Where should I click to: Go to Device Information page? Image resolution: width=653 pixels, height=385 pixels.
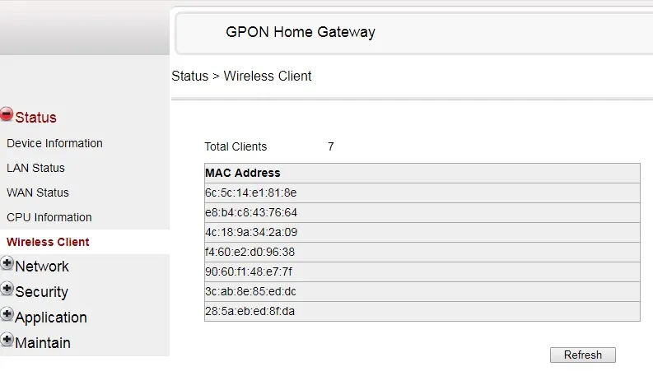[54, 143]
